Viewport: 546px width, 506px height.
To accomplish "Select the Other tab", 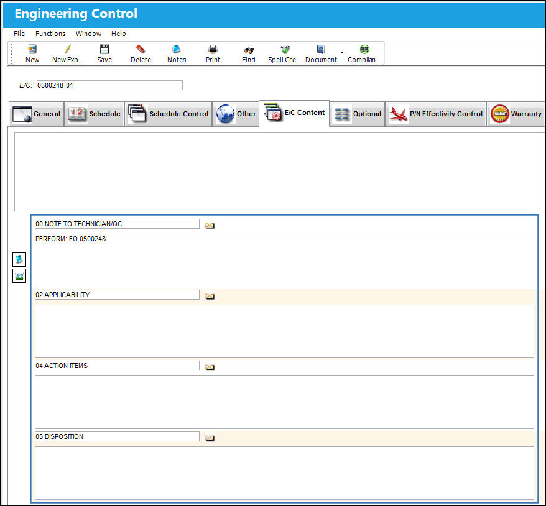I will (x=236, y=114).
